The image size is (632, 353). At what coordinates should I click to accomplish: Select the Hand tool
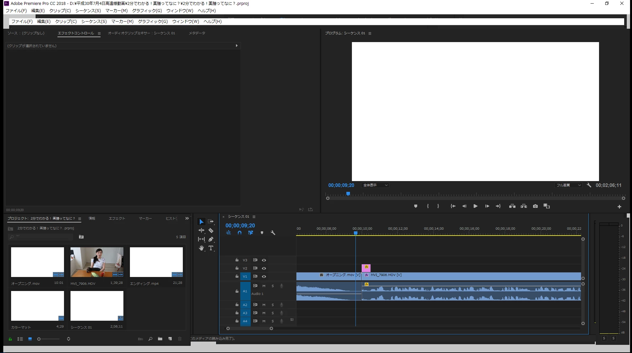point(201,248)
